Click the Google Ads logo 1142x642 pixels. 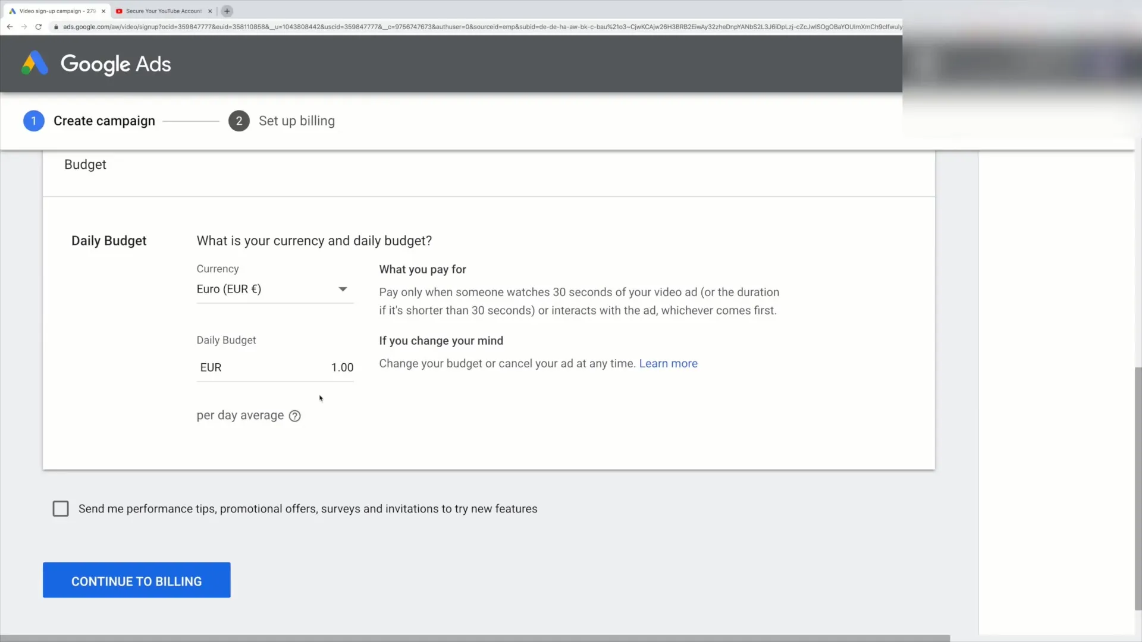pos(96,64)
